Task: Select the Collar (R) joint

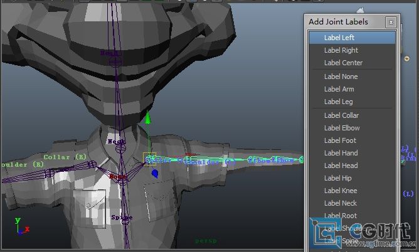Action: (92, 164)
